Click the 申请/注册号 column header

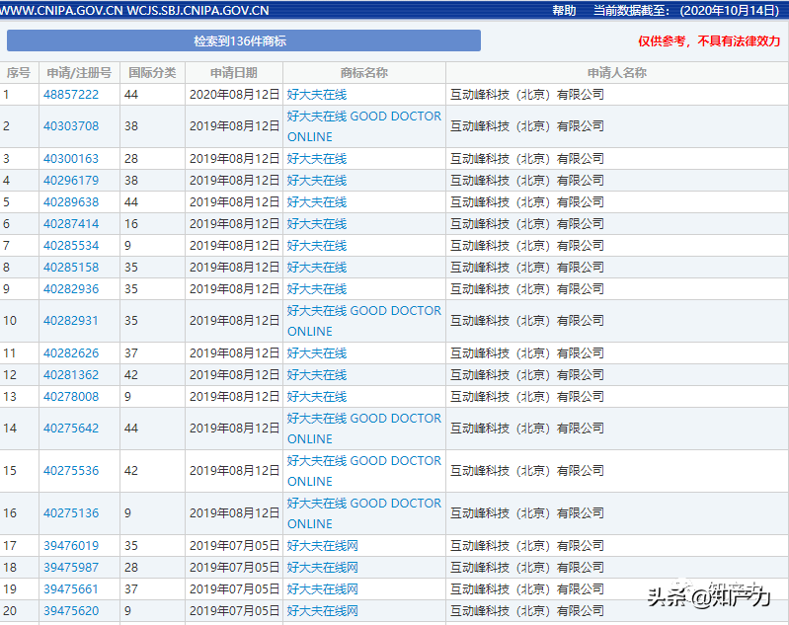(79, 73)
